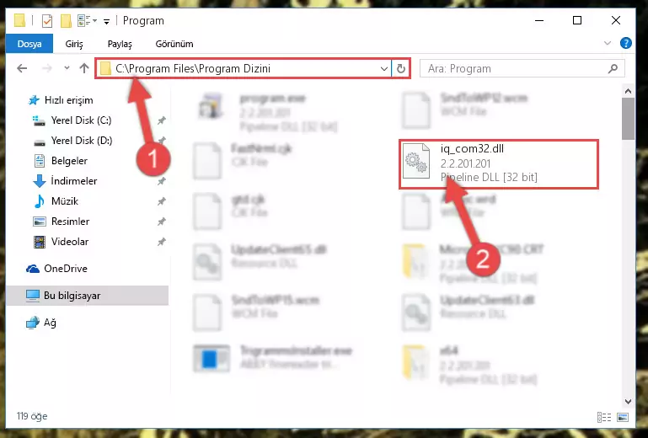Switch to the Görünüm tab

pos(174,44)
